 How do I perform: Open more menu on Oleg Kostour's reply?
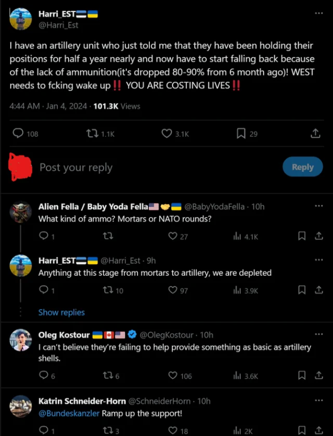pos(319,335)
